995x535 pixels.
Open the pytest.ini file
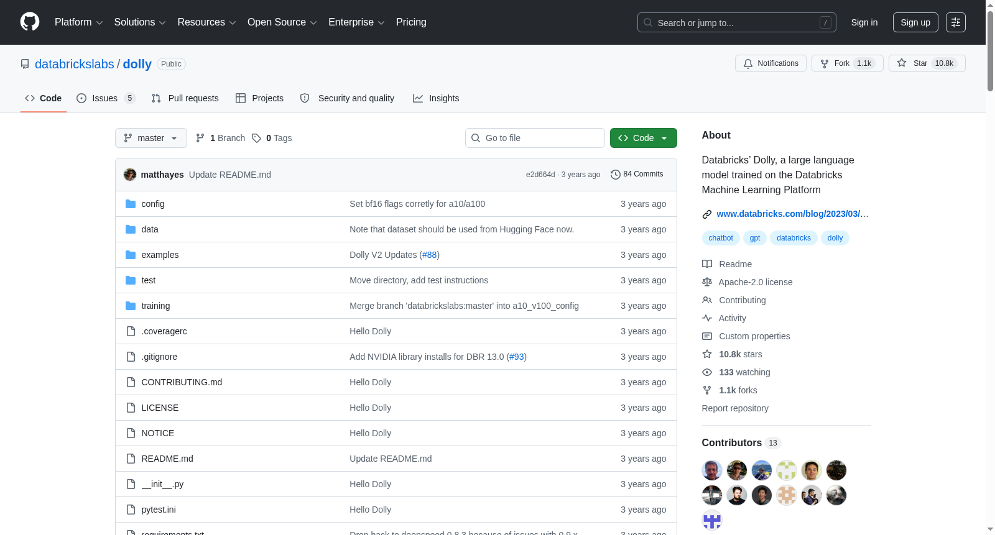159,510
